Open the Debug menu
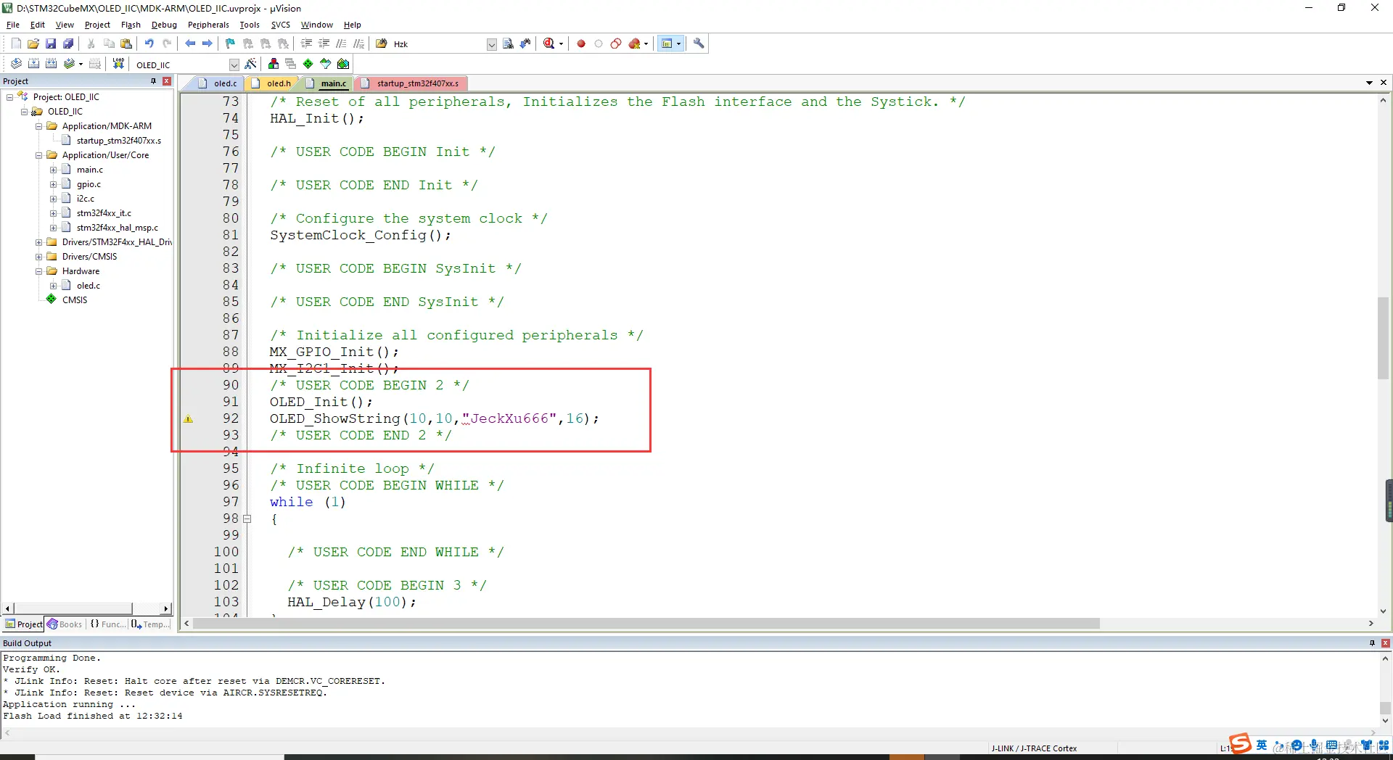The image size is (1393, 760). click(164, 25)
